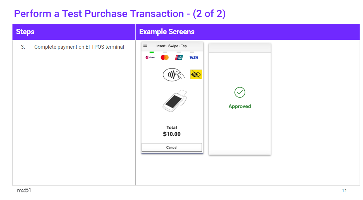This screenshot has width=363, height=200.
Task: Click the $10.00 total amount
Action: pos(172,134)
